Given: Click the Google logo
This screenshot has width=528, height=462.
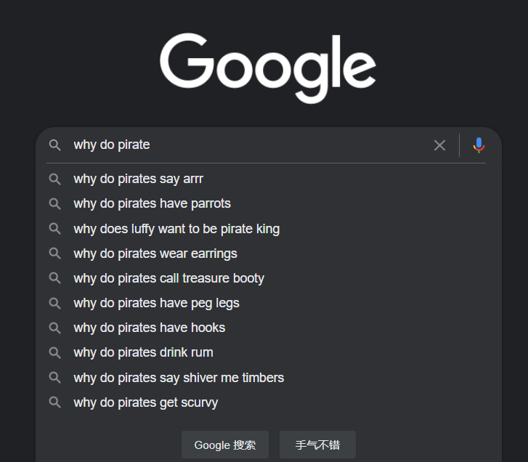Looking at the screenshot, I should click(268, 68).
